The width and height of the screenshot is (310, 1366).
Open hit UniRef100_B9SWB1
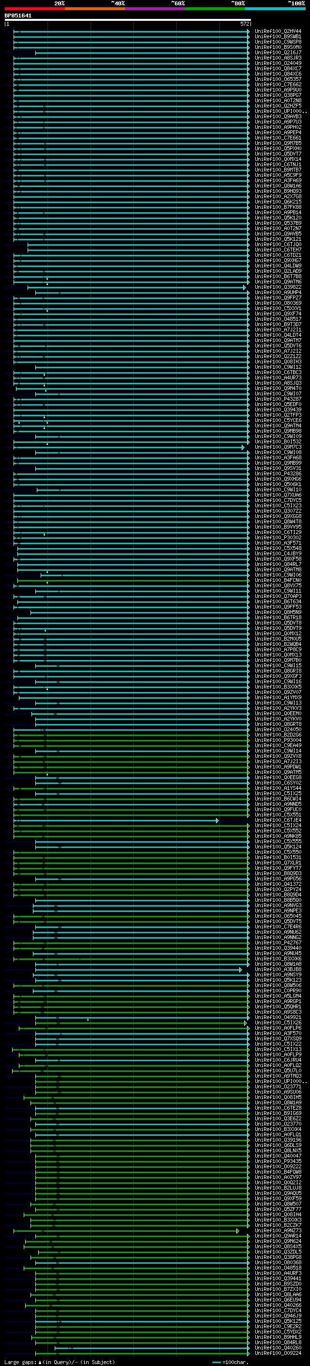(278, 37)
